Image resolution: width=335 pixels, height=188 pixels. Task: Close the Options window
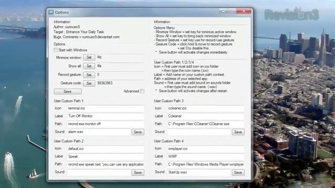[x=244, y=11]
